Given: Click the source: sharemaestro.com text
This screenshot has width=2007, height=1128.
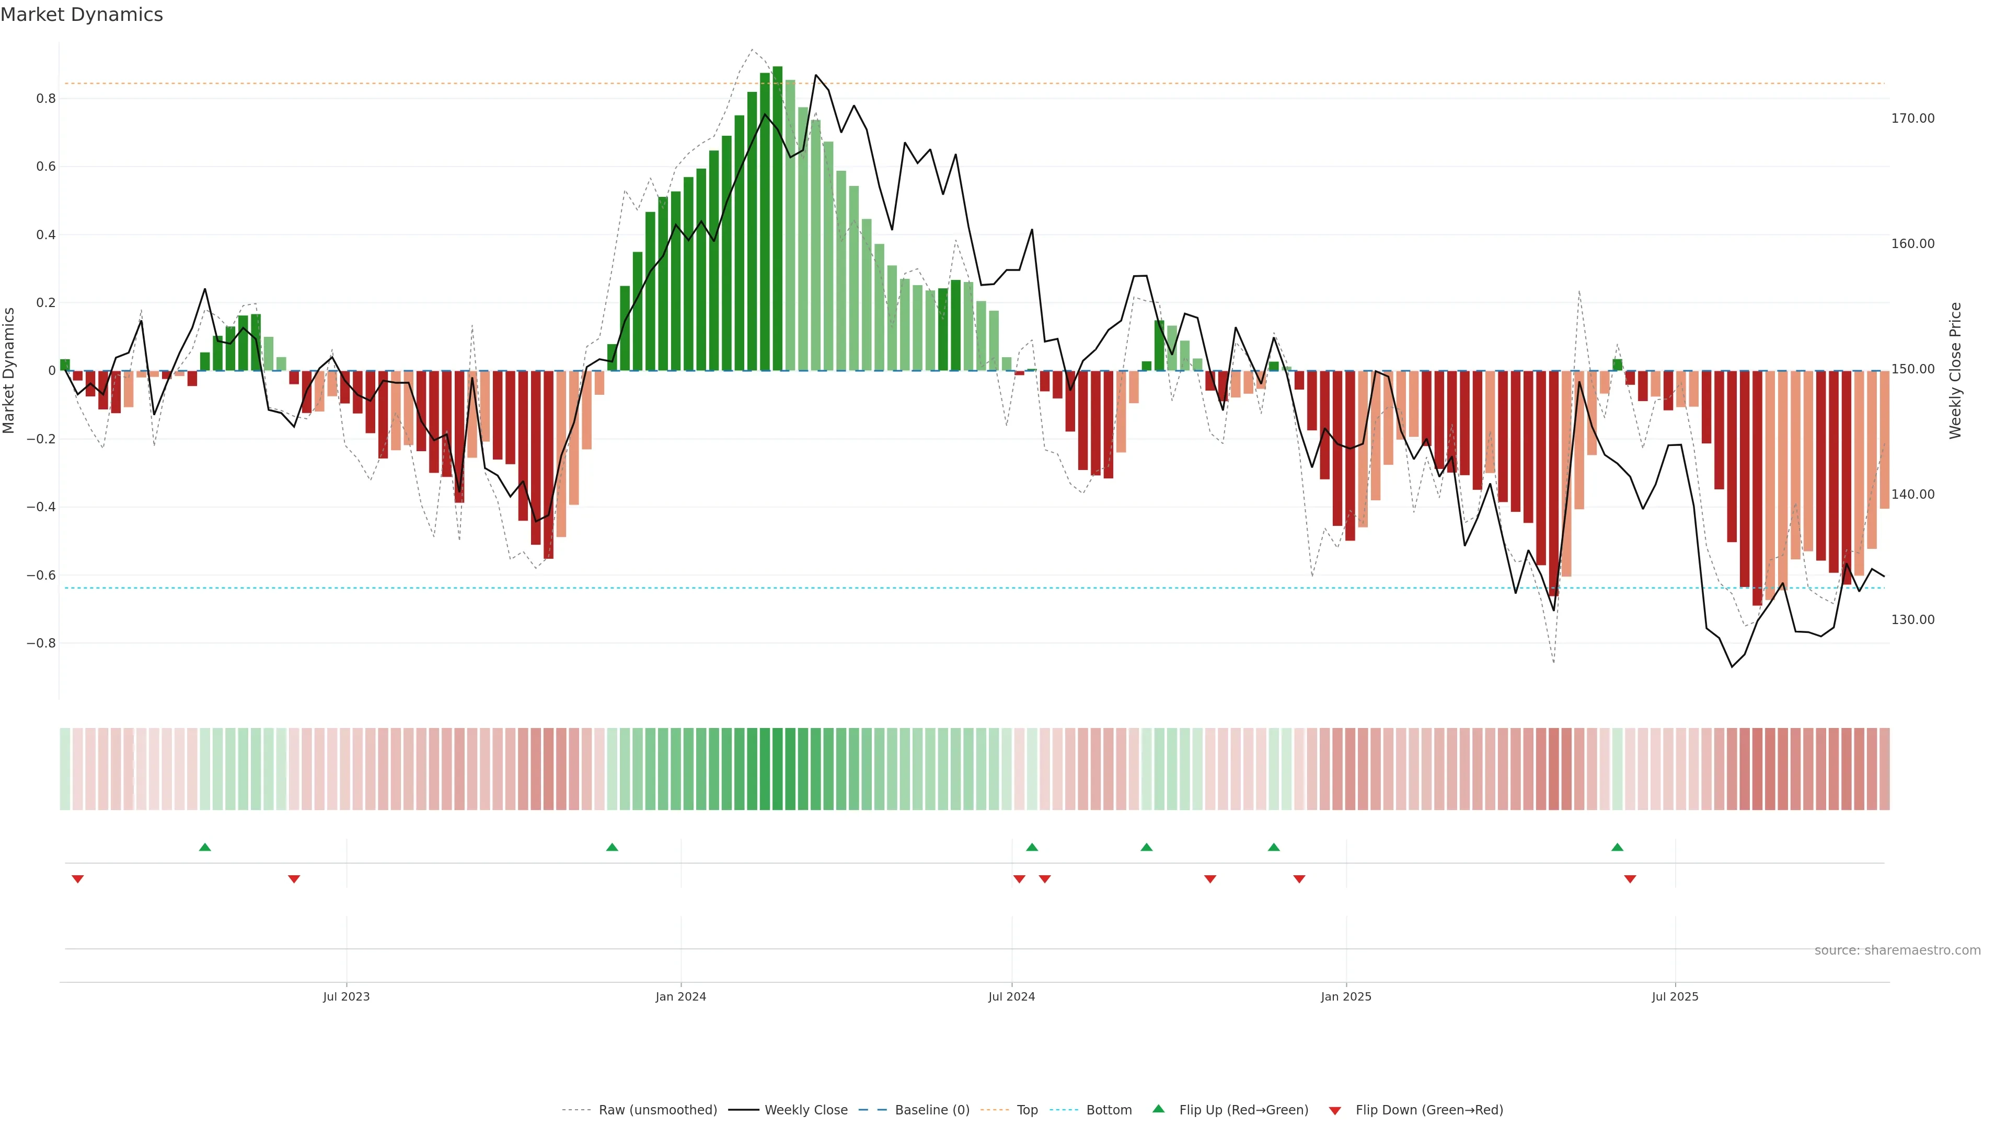Looking at the screenshot, I should point(1897,950).
